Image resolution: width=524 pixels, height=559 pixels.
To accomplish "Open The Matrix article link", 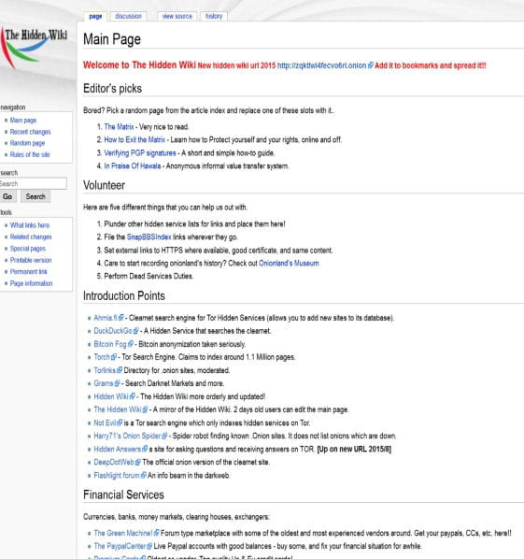I will click(119, 126).
